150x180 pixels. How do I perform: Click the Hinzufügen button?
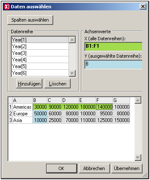click(29, 84)
